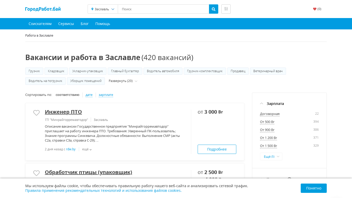Viewport: 352px width, 198px height.
Task: Open the advanced search filters icon
Action: click(226, 9)
